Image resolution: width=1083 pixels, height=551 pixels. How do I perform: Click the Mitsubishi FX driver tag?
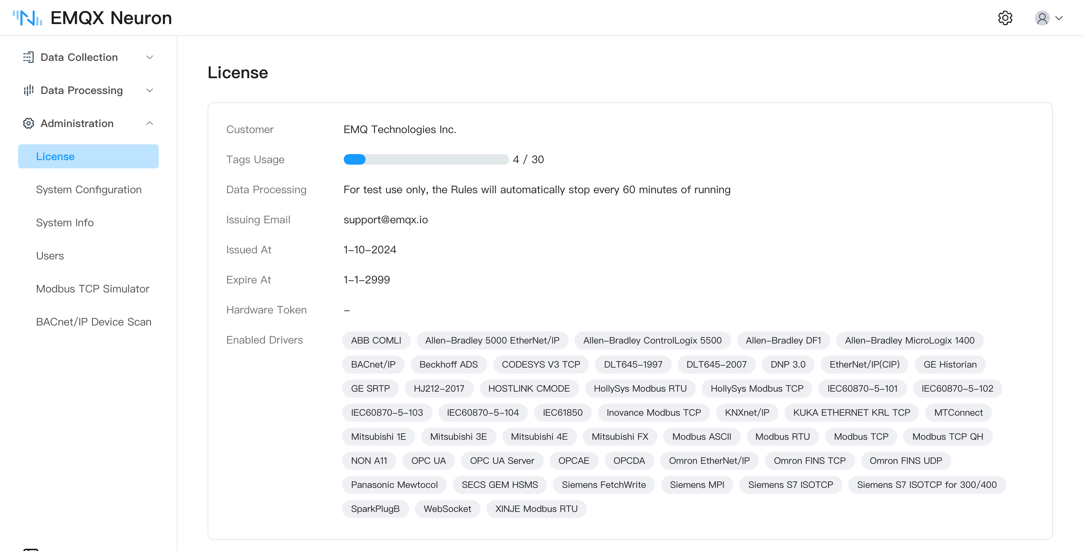point(620,437)
